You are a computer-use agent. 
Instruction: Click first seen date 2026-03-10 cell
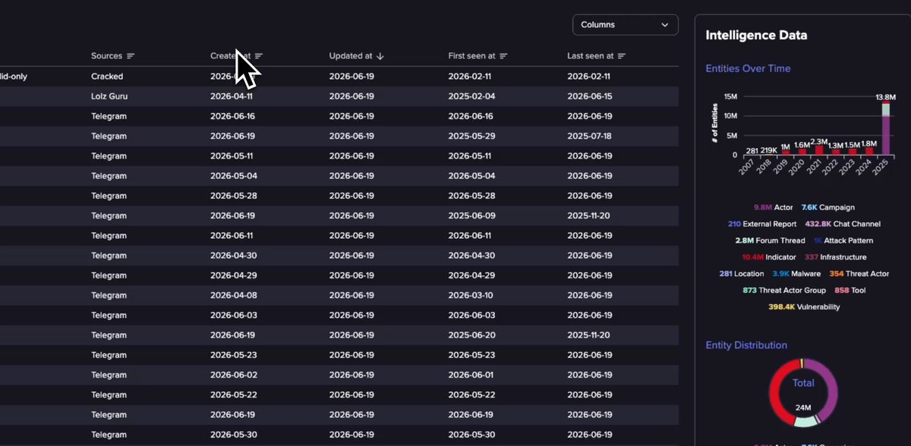471,296
